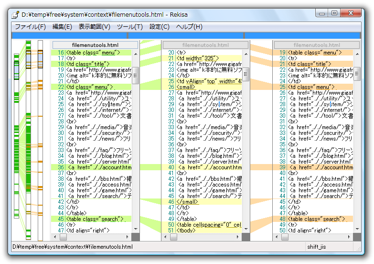374x264 pixels.
Task: Click vertical scrollbar thumb in middle pane
Action: pyautogui.click(x=246, y=74)
